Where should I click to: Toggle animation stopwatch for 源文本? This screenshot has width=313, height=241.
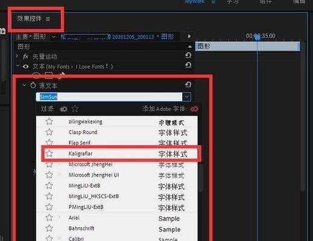[x=33, y=86]
